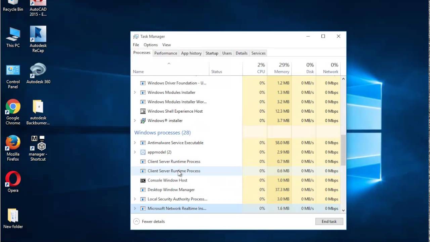The width and height of the screenshot is (430, 242).
Task: Expand Local Security Authority Process row
Action: click(x=135, y=199)
